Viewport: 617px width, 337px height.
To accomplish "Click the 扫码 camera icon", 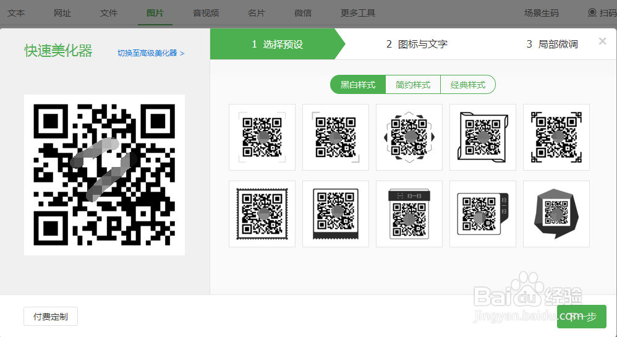I will coord(592,12).
